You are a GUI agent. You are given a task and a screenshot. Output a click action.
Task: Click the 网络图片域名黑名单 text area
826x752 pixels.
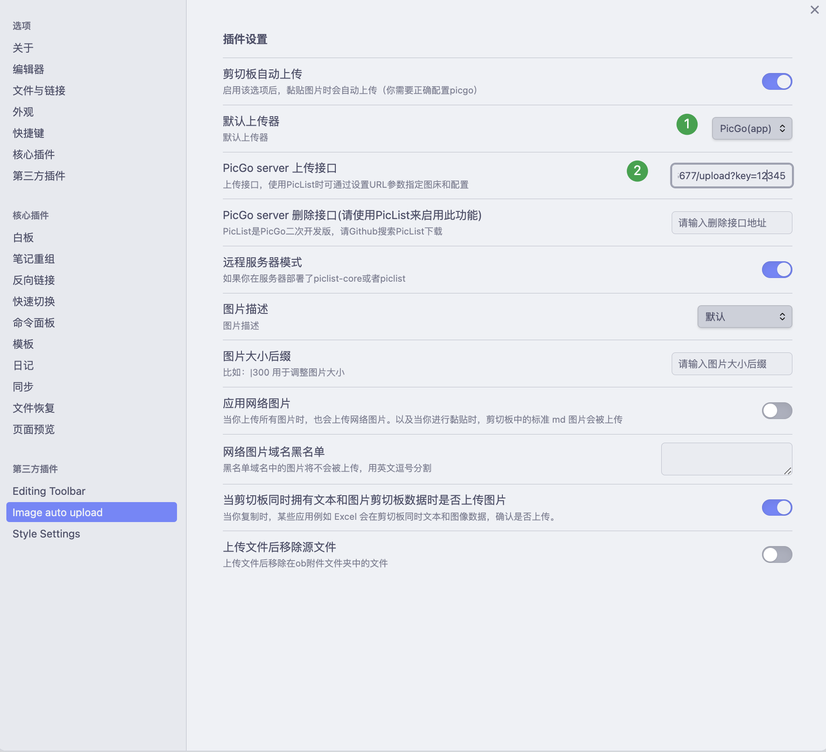(x=726, y=459)
